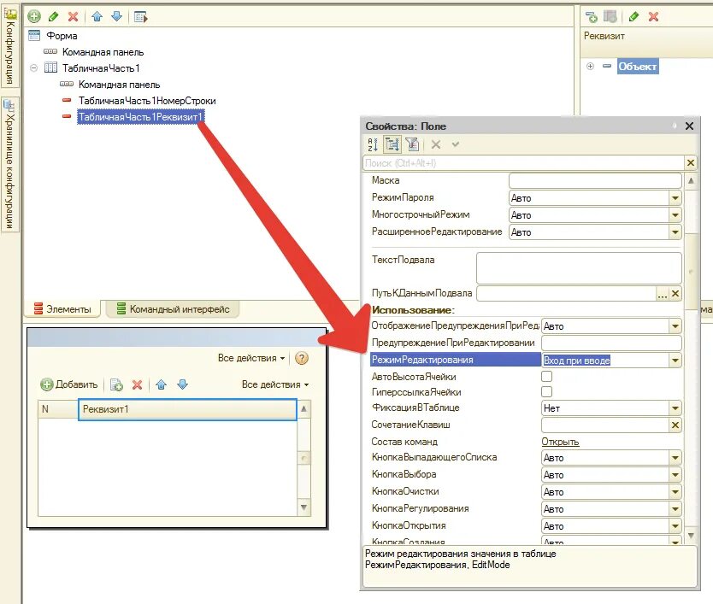Open РасширенноеРедактирование dropdown
Viewport: 713px width, 604px height.
click(x=675, y=232)
